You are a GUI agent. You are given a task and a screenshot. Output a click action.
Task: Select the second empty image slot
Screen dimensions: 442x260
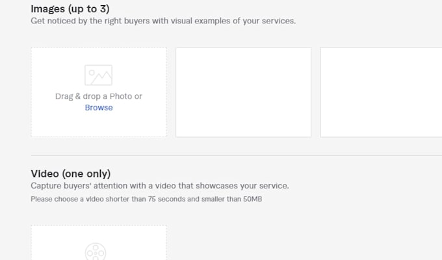[x=244, y=92]
